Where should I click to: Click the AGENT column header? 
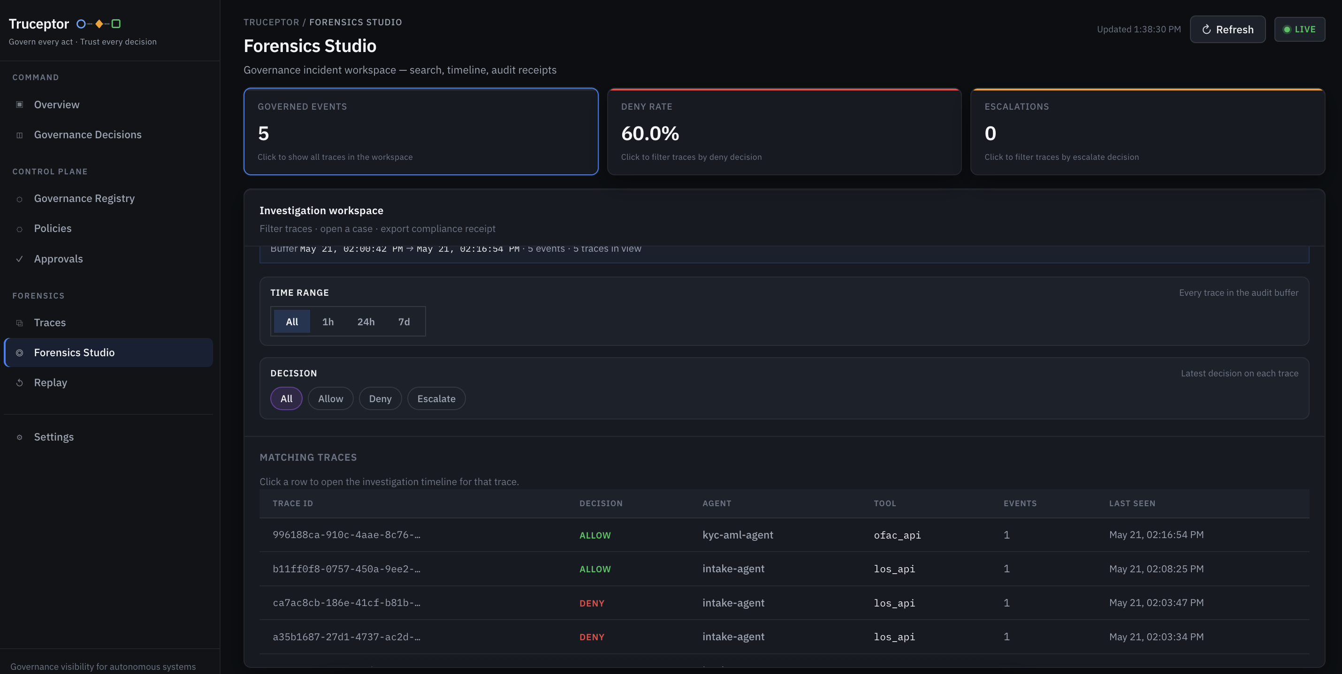coord(717,504)
